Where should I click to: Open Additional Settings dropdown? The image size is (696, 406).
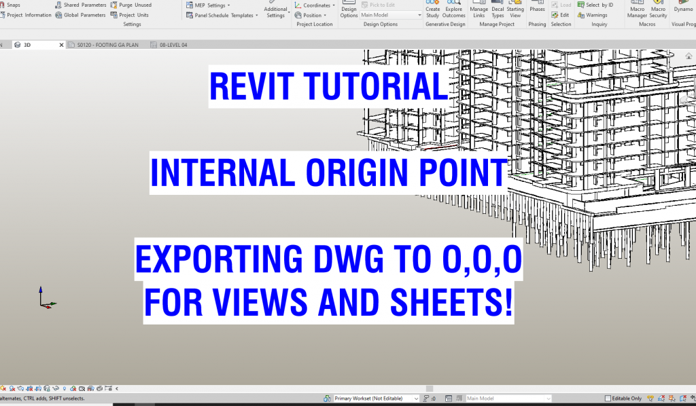276,10
